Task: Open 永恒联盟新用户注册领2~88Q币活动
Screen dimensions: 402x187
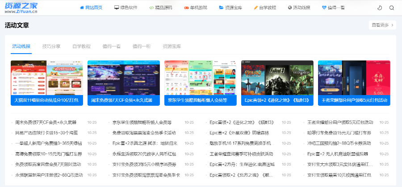Action: click(49, 175)
